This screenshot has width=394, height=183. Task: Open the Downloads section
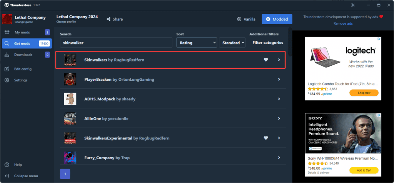pyautogui.click(x=23, y=55)
